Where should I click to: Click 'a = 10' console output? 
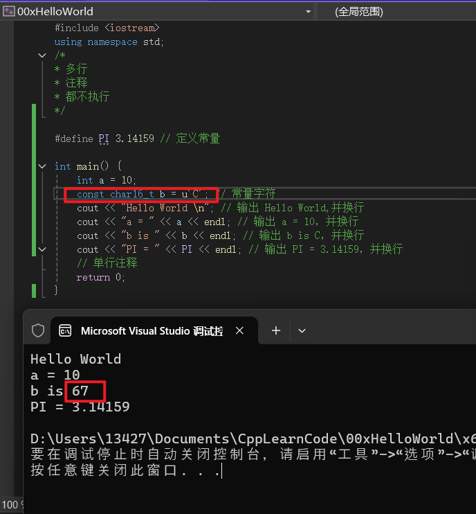click(55, 375)
